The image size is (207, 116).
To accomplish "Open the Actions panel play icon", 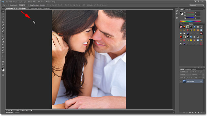I will click(177, 14).
